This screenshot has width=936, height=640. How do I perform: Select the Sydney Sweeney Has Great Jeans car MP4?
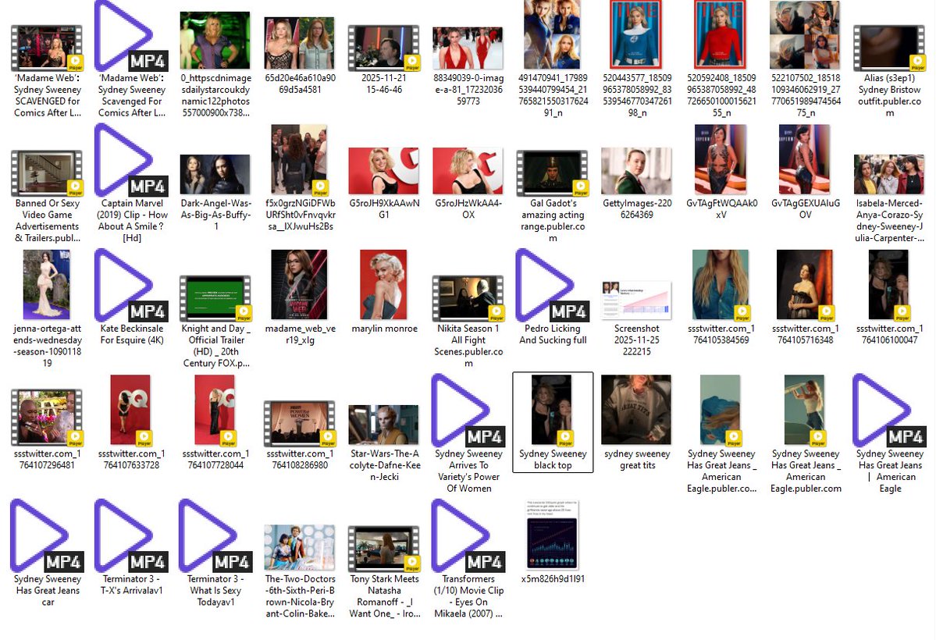[47, 537]
